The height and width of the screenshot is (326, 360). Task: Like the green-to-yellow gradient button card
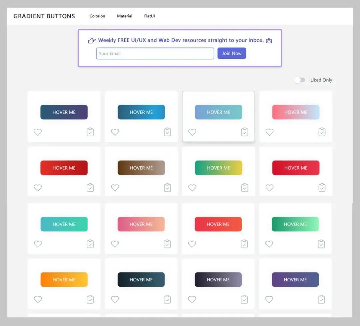[x=192, y=188]
